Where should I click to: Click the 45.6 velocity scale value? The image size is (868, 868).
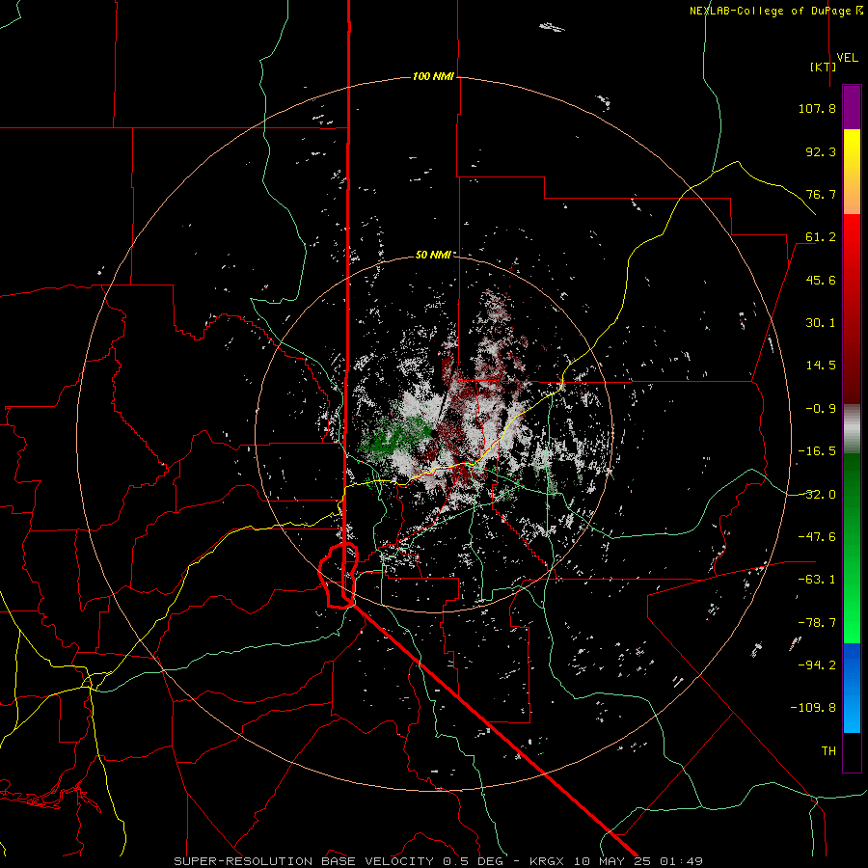(821, 280)
